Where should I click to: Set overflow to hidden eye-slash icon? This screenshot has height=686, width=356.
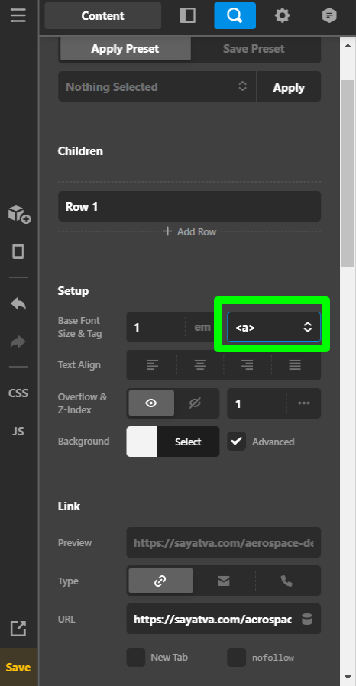pyautogui.click(x=195, y=403)
